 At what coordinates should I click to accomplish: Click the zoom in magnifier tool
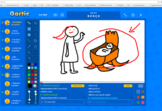pos(29,52)
